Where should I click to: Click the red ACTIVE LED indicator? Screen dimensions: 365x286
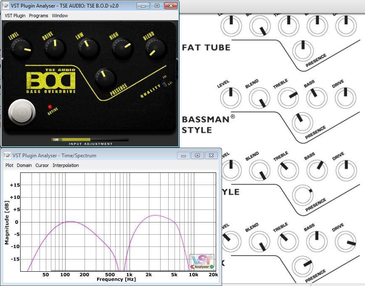(x=50, y=107)
